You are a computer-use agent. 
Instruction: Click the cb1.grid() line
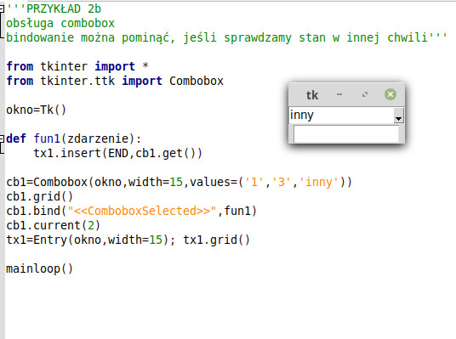tap(39, 196)
